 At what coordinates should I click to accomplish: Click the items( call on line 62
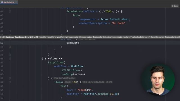point(59,82)
